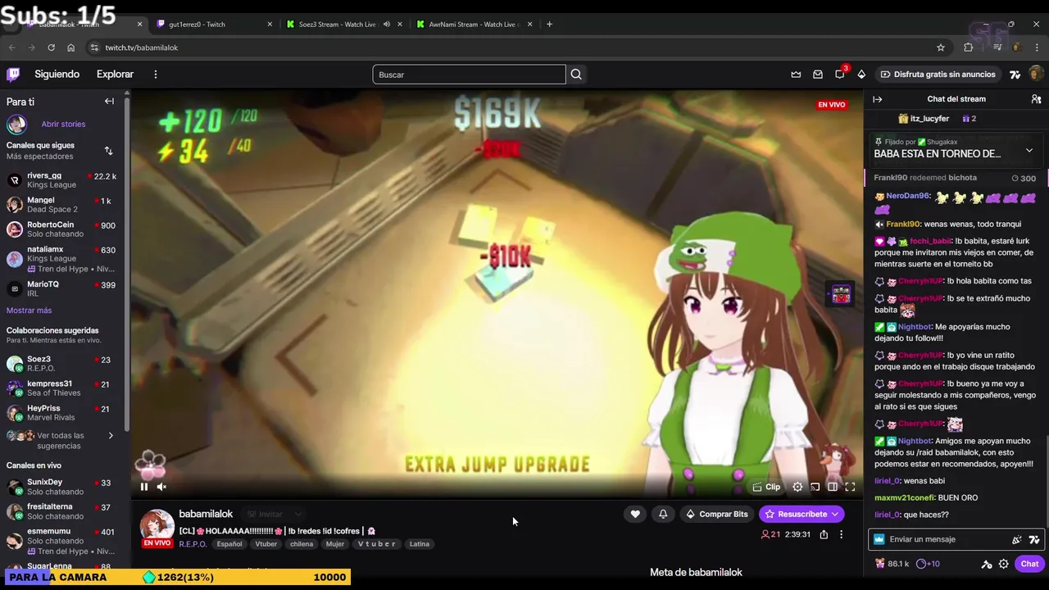Open chat settings gear

pyautogui.click(x=1003, y=564)
